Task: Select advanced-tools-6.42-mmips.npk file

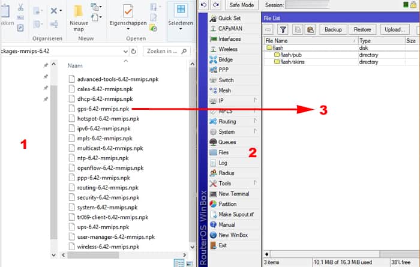Action: pos(113,79)
